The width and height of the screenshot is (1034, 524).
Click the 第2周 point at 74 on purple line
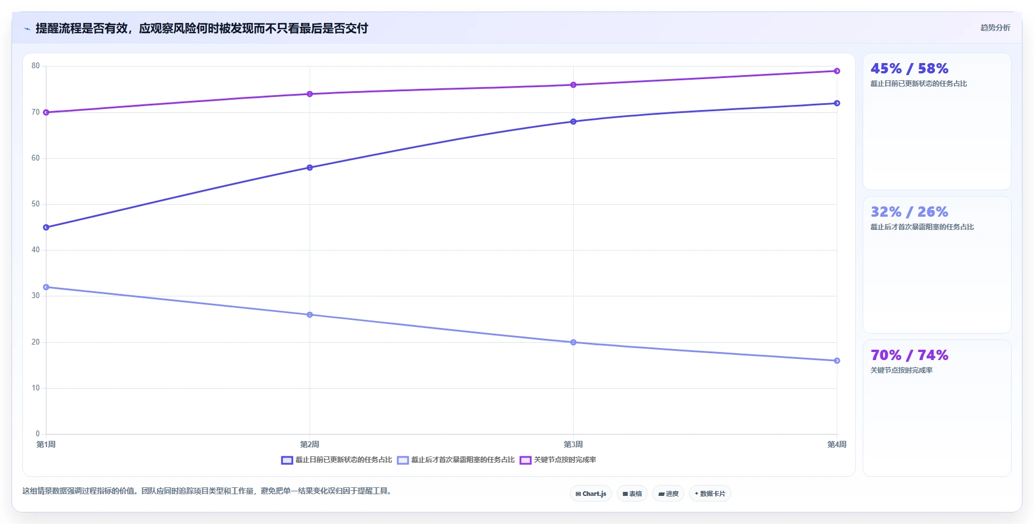[310, 94]
